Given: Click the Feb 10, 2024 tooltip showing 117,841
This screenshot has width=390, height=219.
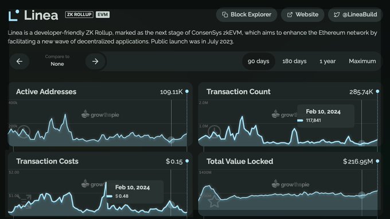Looking at the screenshot, I should click(326, 116).
